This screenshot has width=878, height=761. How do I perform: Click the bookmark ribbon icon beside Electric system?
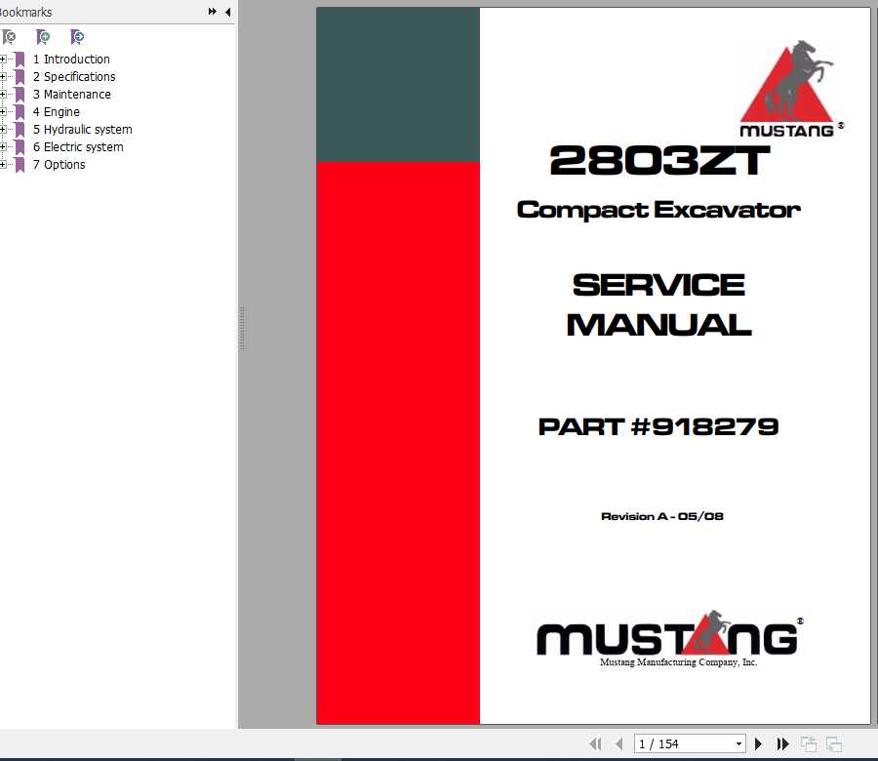20,147
